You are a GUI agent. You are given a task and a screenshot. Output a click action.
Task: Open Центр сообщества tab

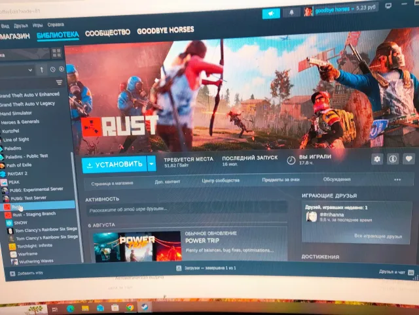tap(221, 181)
